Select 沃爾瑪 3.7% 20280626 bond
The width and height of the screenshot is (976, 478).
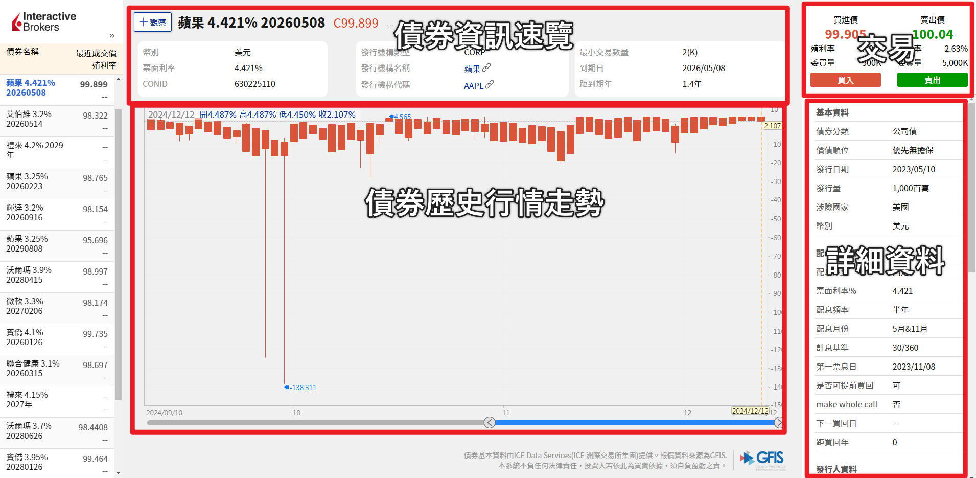[57, 433]
